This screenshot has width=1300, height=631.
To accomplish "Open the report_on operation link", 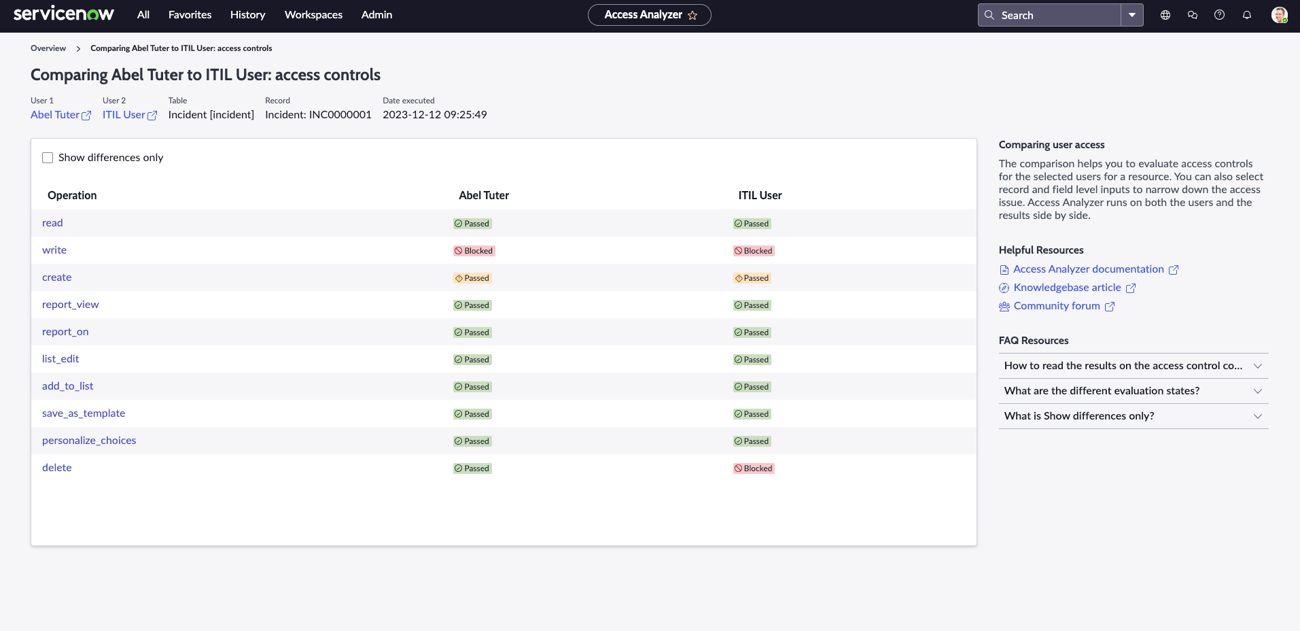I will [65, 332].
